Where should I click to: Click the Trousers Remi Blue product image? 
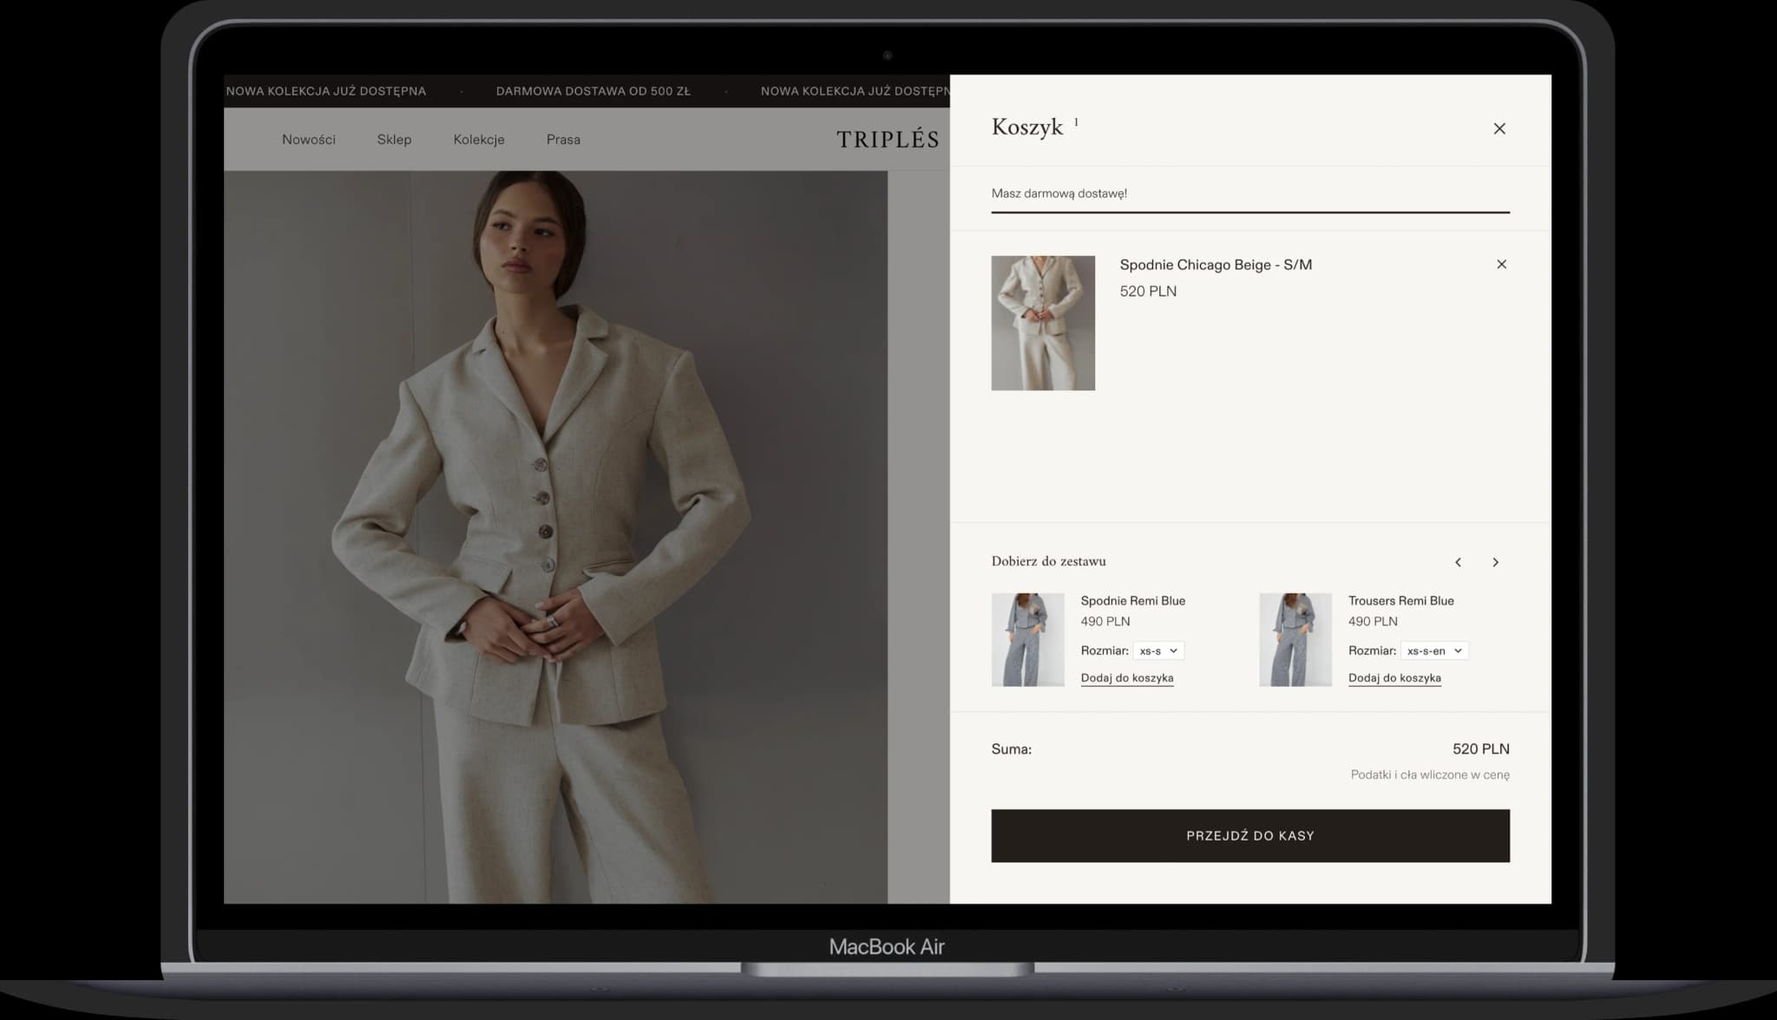pyautogui.click(x=1295, y=638)
